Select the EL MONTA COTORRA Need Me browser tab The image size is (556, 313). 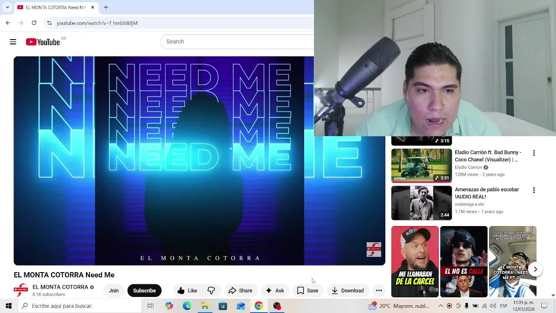56,7
